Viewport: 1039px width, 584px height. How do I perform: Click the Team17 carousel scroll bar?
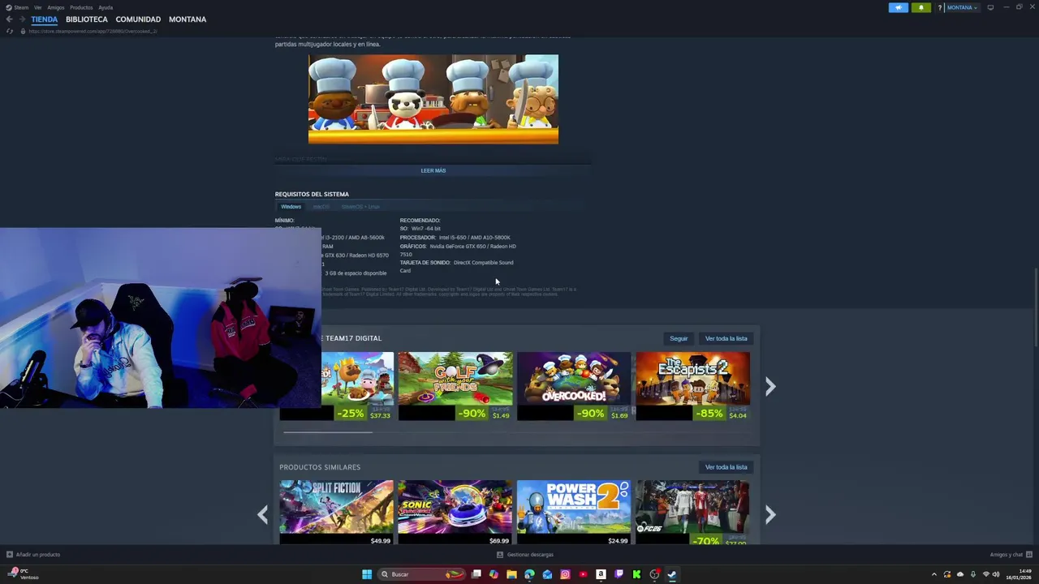click(x=328, y=432)
